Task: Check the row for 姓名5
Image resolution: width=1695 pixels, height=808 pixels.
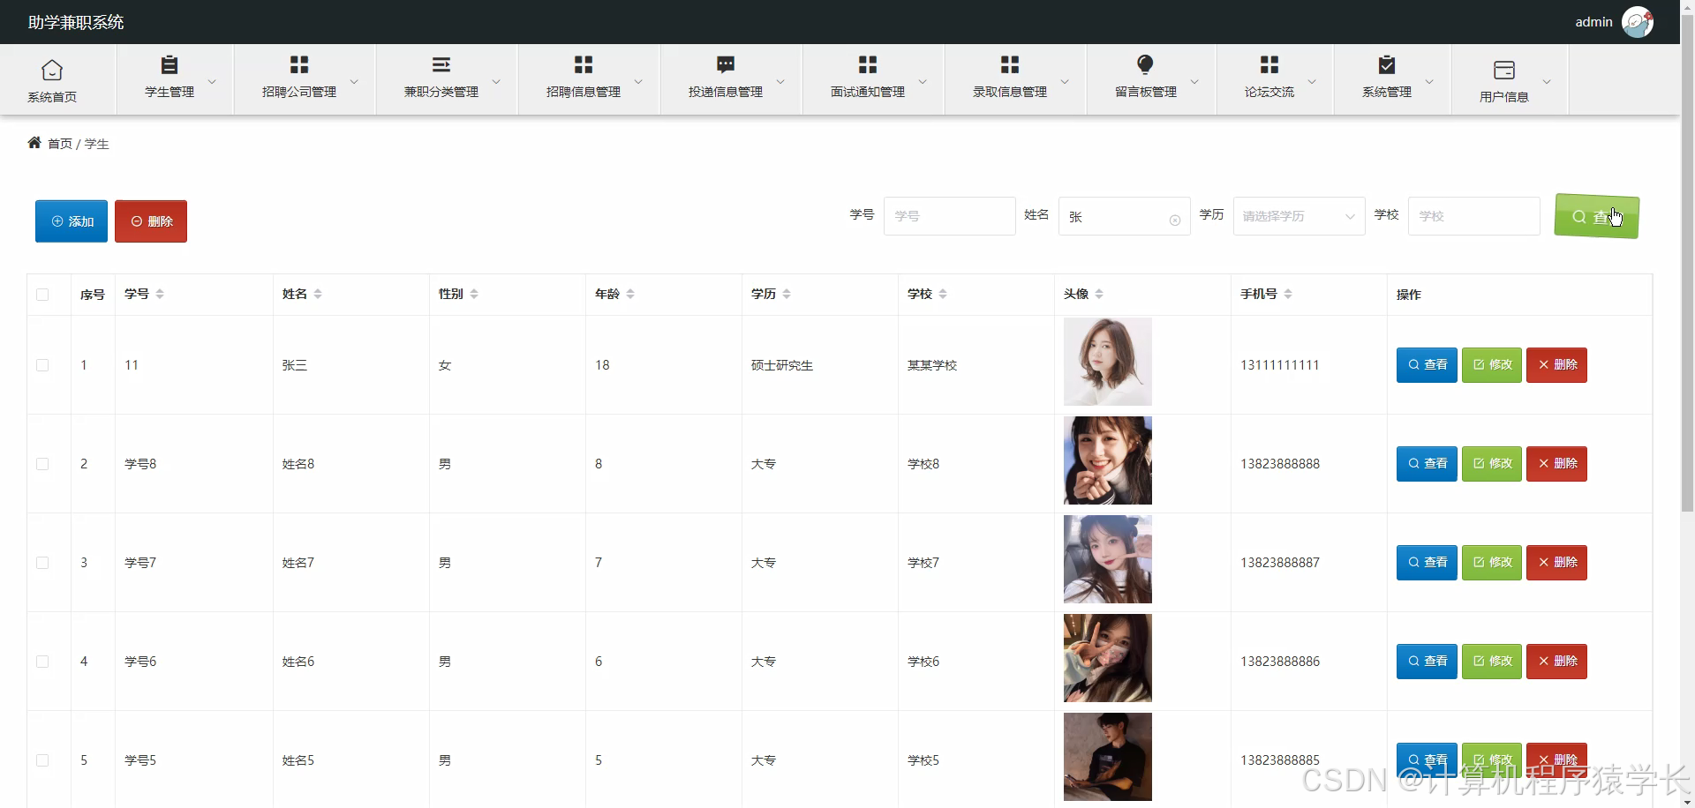Action: (x=42, y=760)
